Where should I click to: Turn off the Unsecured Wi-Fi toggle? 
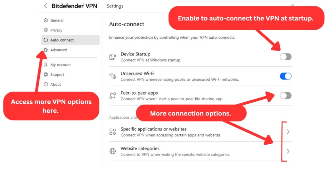click(x=285, y=76)
